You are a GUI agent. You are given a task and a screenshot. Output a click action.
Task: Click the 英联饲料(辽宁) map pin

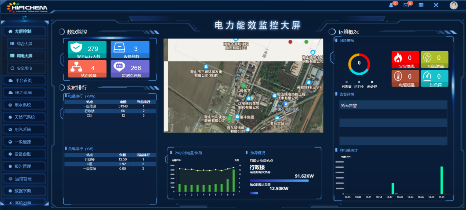(x=309, y=82)
